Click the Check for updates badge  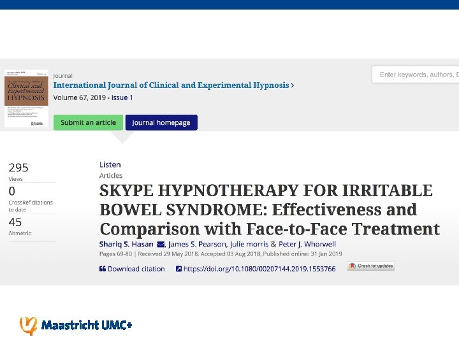click(x=371, y=266)
